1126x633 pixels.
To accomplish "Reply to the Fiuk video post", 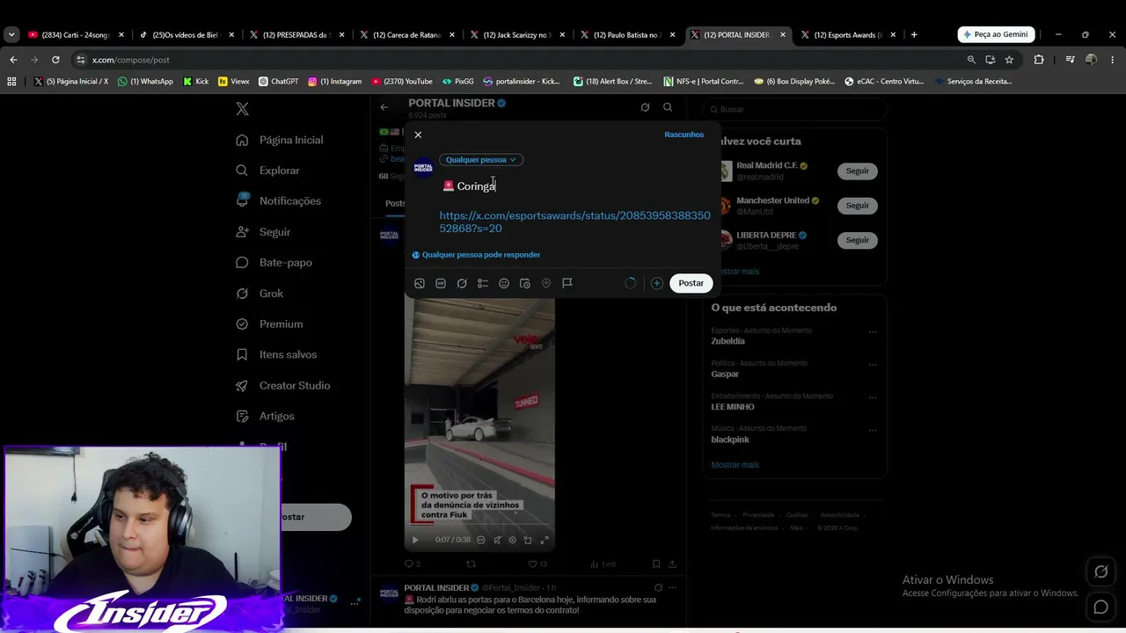I will (412, 564).
